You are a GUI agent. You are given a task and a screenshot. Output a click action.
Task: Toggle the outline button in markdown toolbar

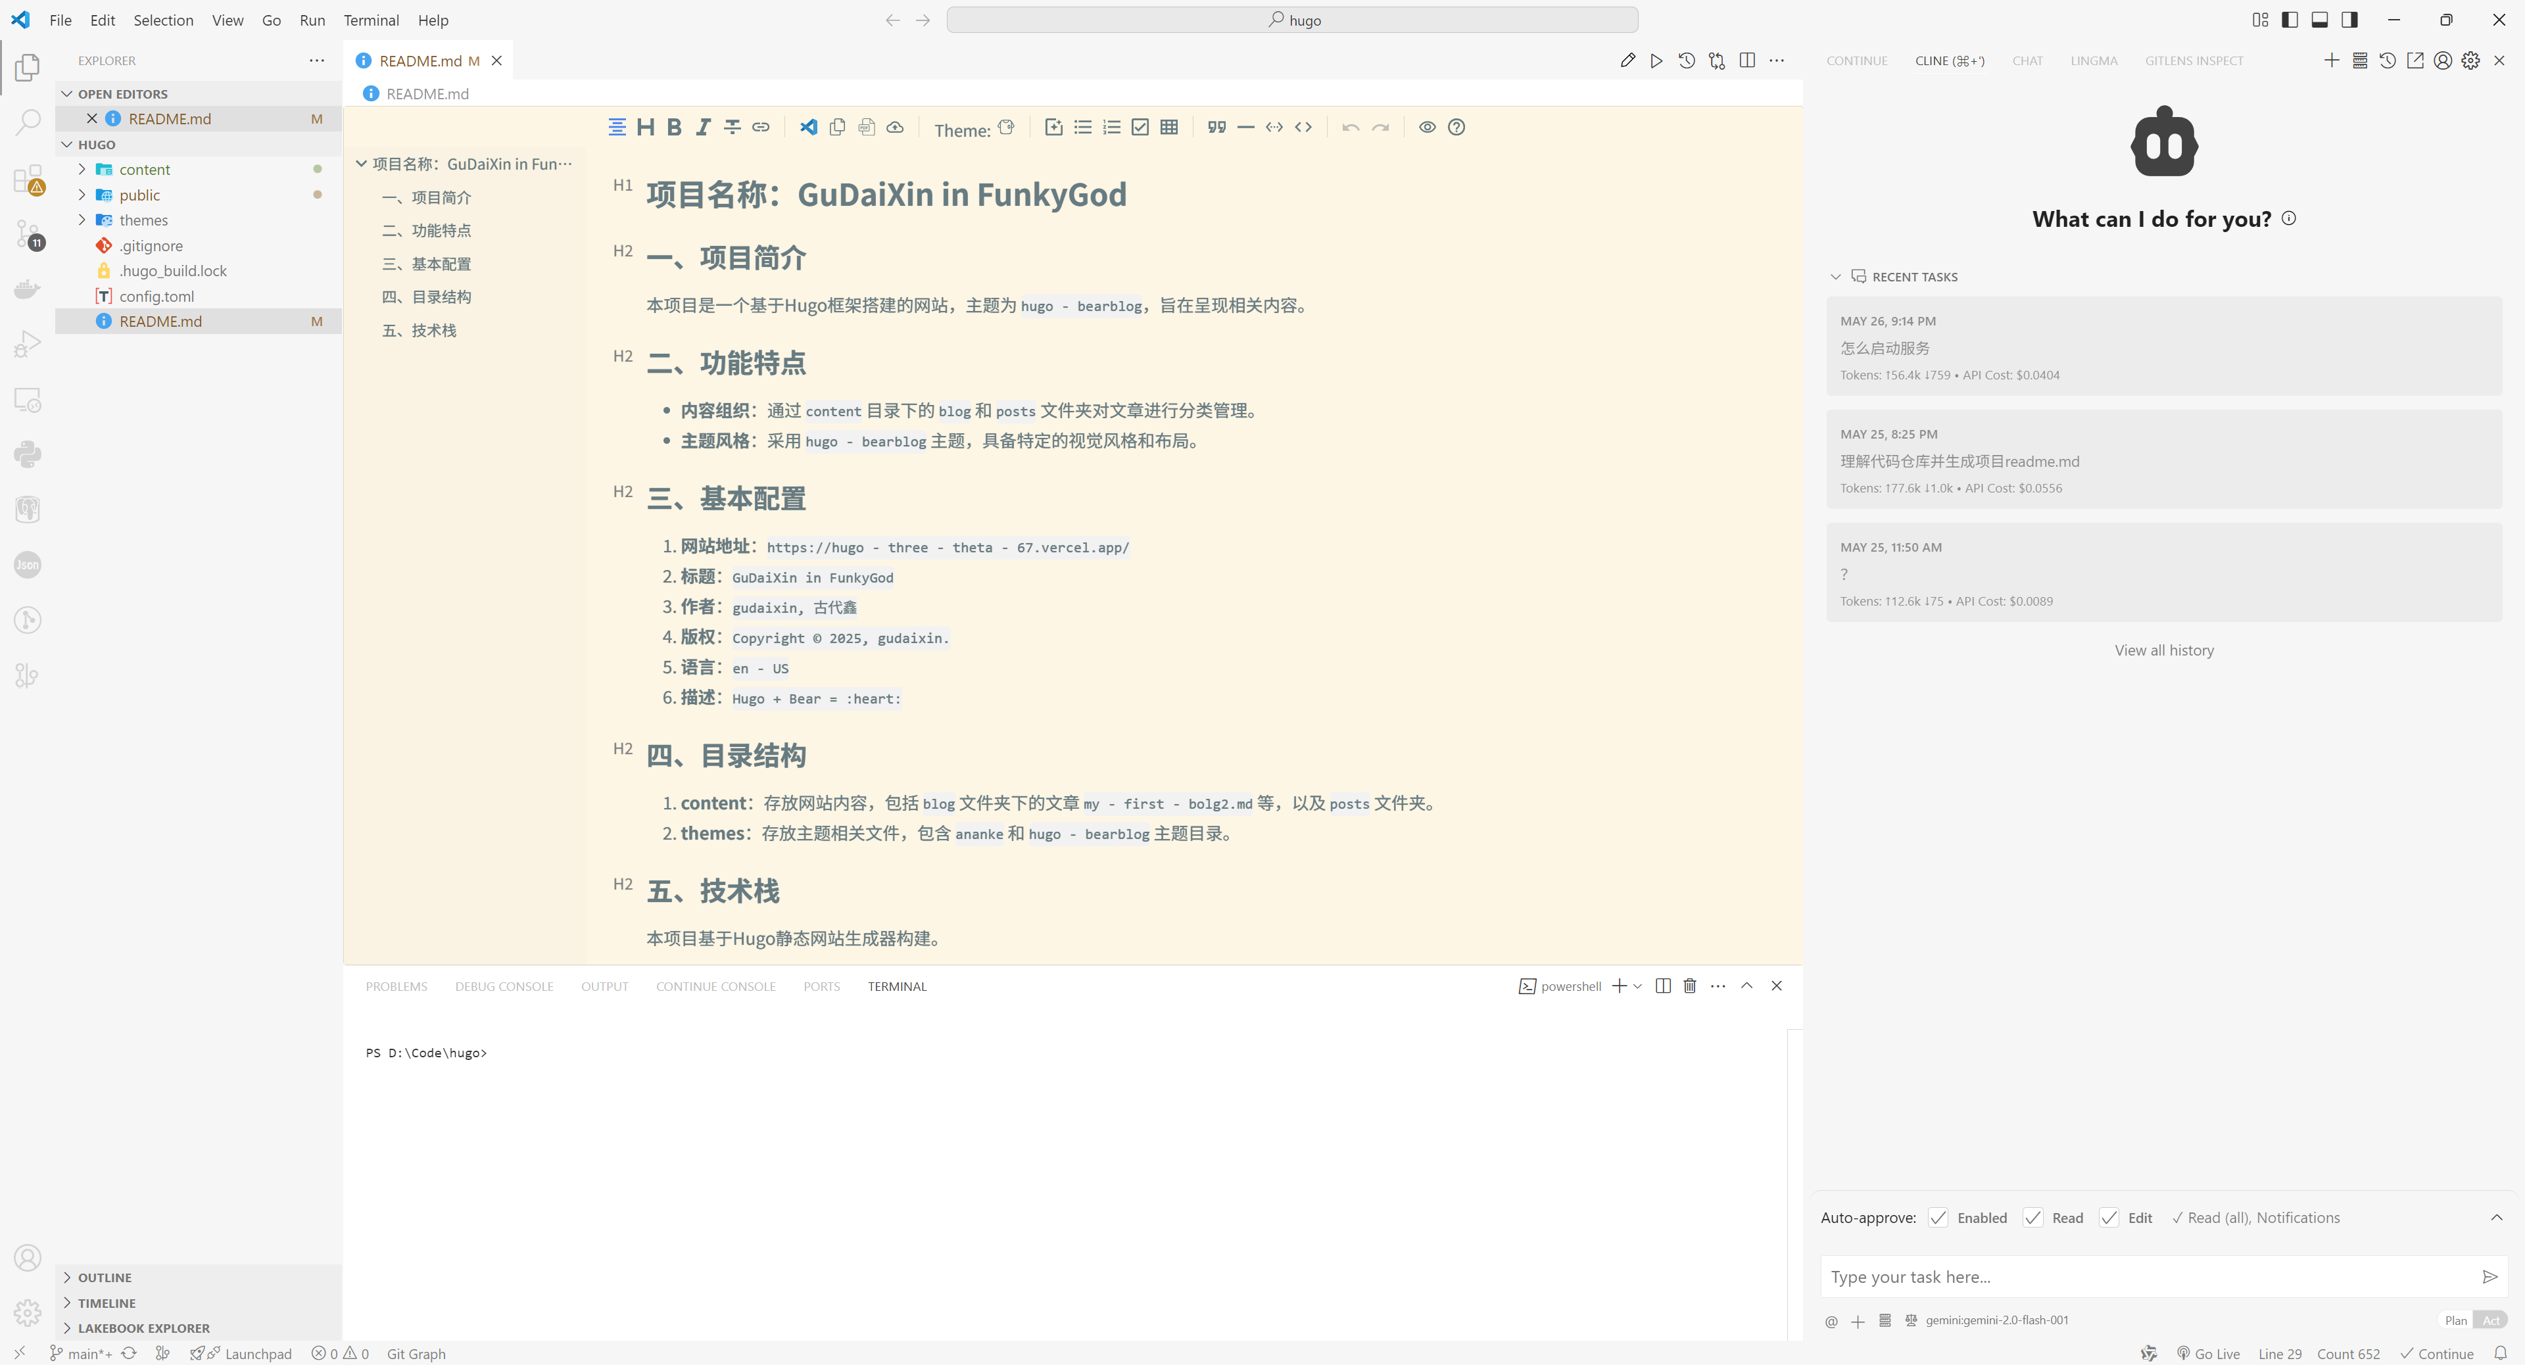point(617,128)
